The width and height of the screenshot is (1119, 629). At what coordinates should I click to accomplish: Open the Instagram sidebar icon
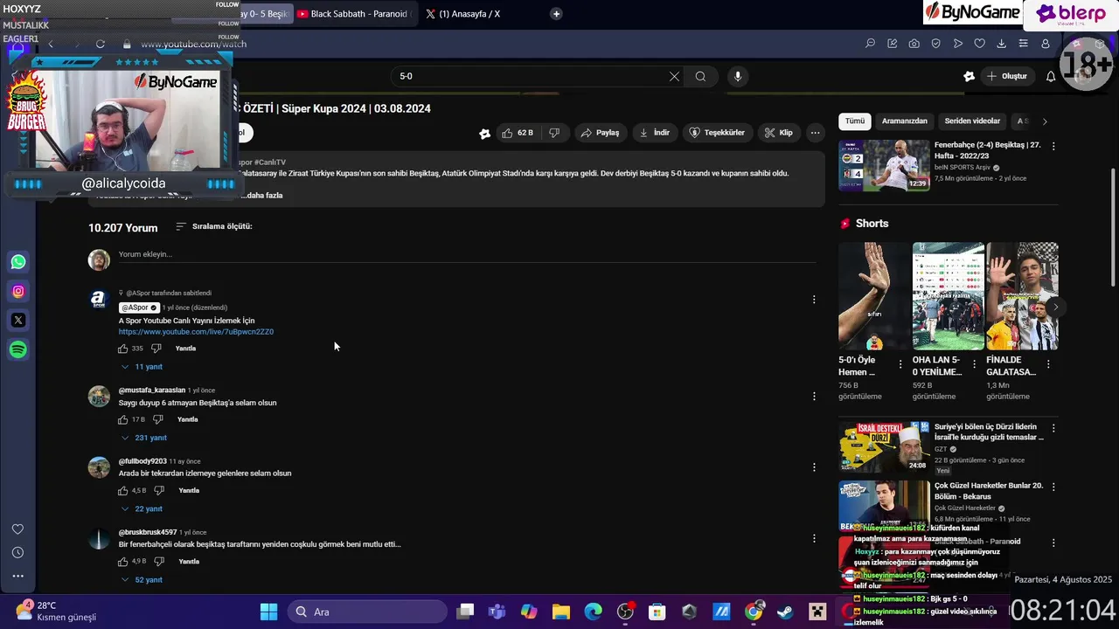(x=18, y=291)
